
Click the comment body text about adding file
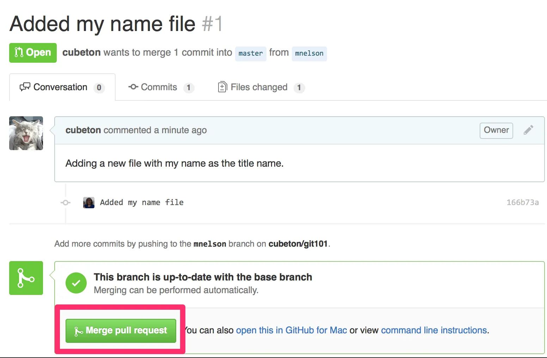pos(174,163)
